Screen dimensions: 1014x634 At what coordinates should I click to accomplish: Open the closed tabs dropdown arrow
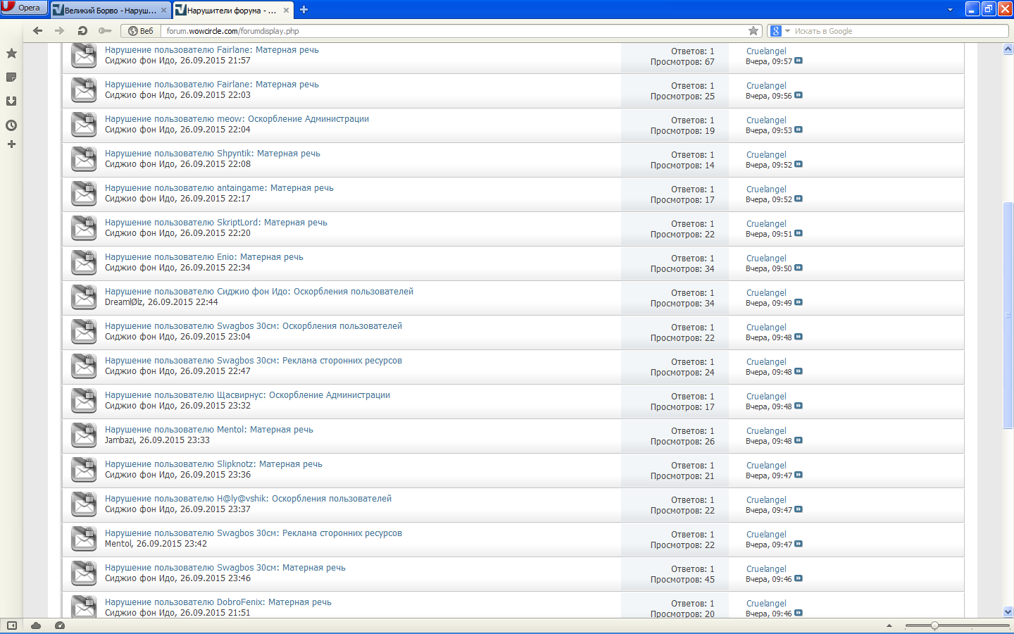[x=950, y=10]
